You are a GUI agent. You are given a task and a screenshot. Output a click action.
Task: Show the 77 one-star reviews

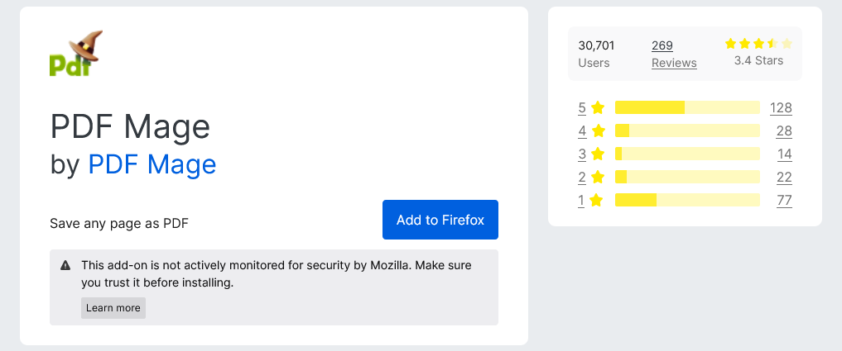click(784, 200)
